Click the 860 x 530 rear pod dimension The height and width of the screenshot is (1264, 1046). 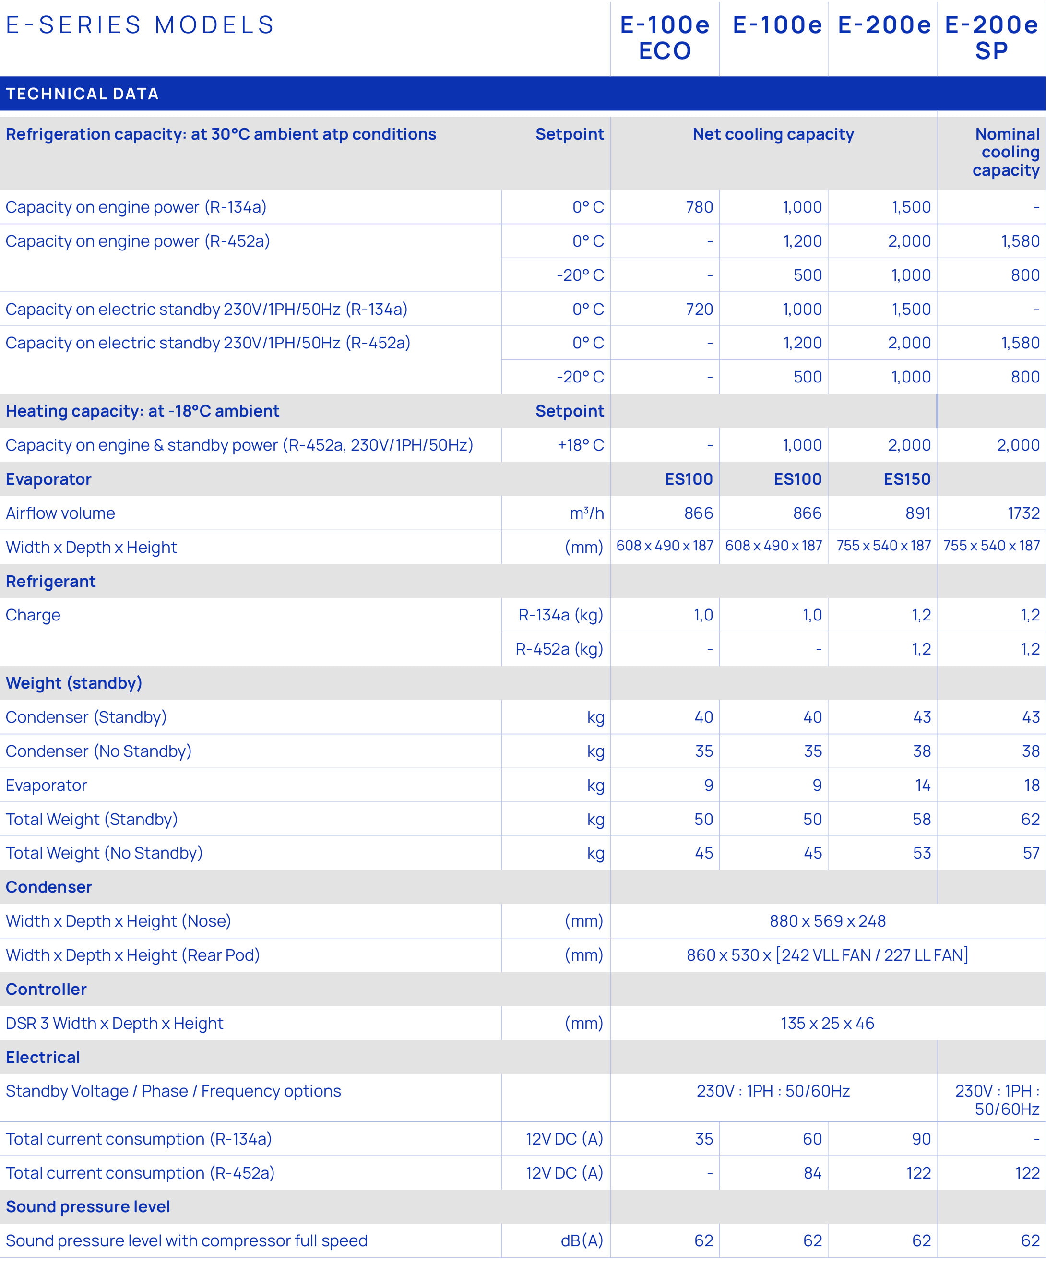coord(828,955)
